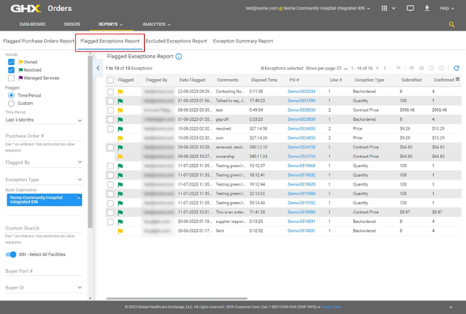Click the monitor display icon in header
Viewport: 466px width, 314px height.
[409, 8]
